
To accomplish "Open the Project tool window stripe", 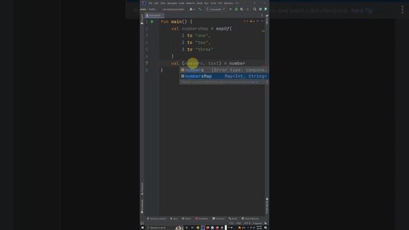I will pos(142,19).
